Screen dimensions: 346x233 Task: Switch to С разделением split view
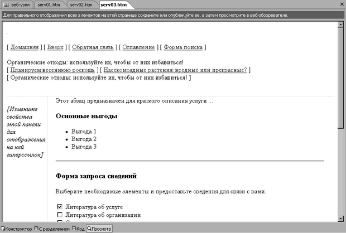pyautogui.click(x=52, y=229)
